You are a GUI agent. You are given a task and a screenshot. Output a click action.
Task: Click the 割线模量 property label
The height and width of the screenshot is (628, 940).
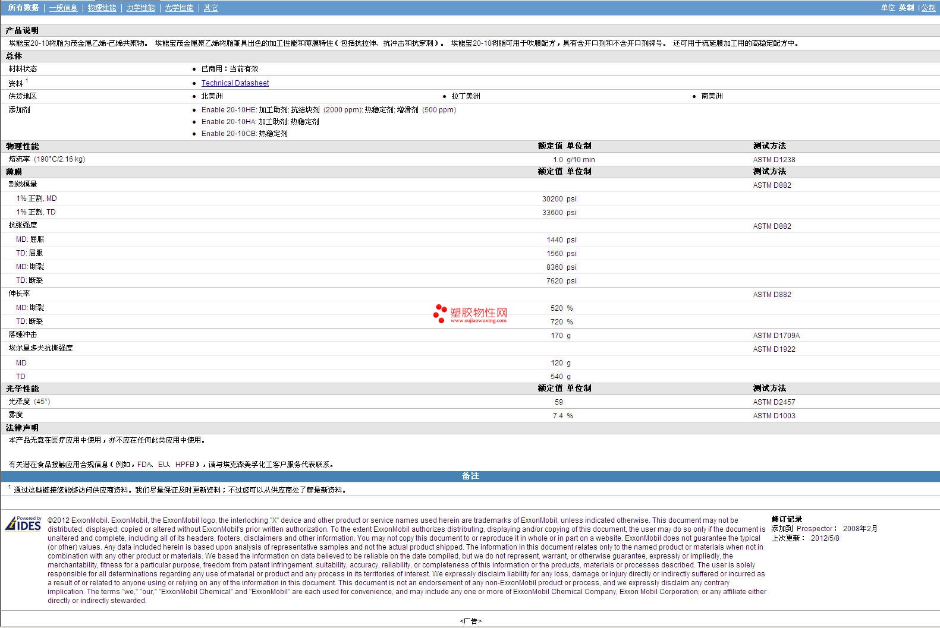[23, 184]
